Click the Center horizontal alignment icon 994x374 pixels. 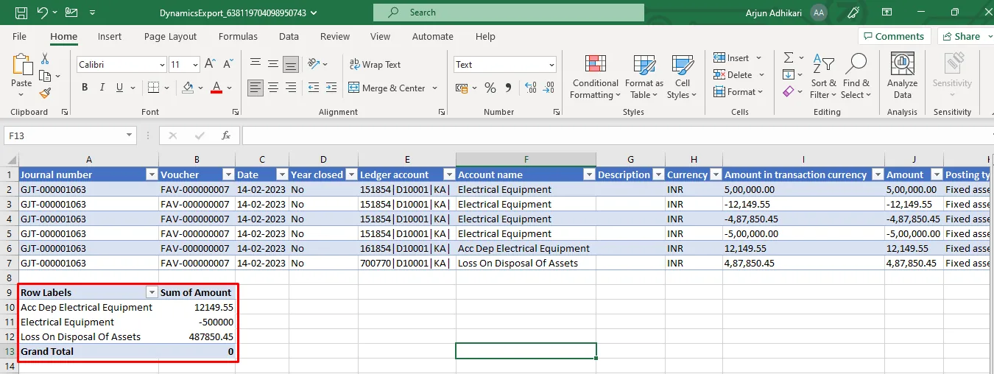(273, 88)
